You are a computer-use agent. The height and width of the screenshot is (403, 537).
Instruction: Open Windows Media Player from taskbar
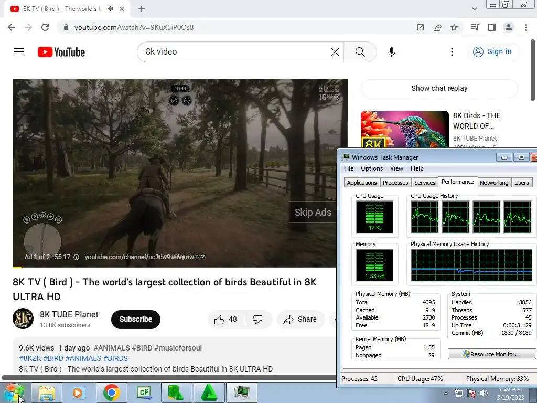point(79,393)
